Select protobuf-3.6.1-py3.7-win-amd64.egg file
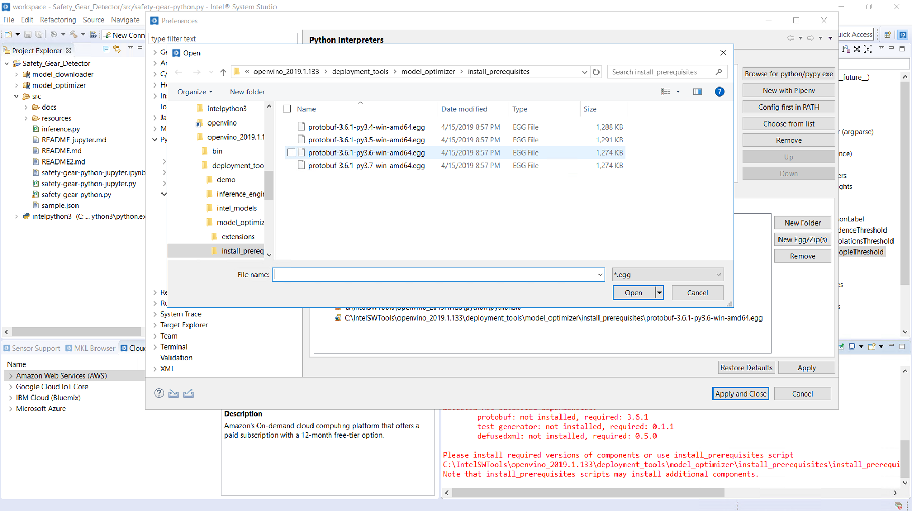The height and width of the screenshot is (511, 912). pyautogui.click(x=366, y=166)
